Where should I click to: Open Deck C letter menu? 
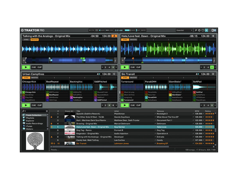pyautogui.click(x=114, y=74)
